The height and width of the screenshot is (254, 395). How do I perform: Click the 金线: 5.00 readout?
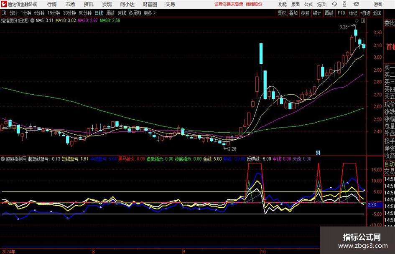(212, 159)
